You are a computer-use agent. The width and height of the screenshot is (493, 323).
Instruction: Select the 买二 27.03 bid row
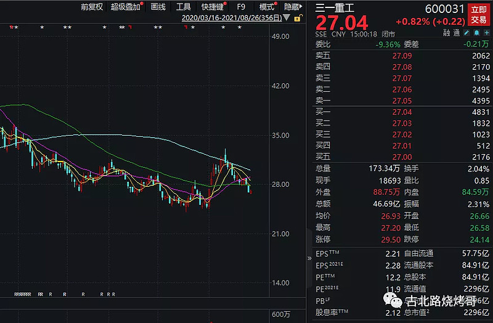pyautogui.click(x=402, y=123)
